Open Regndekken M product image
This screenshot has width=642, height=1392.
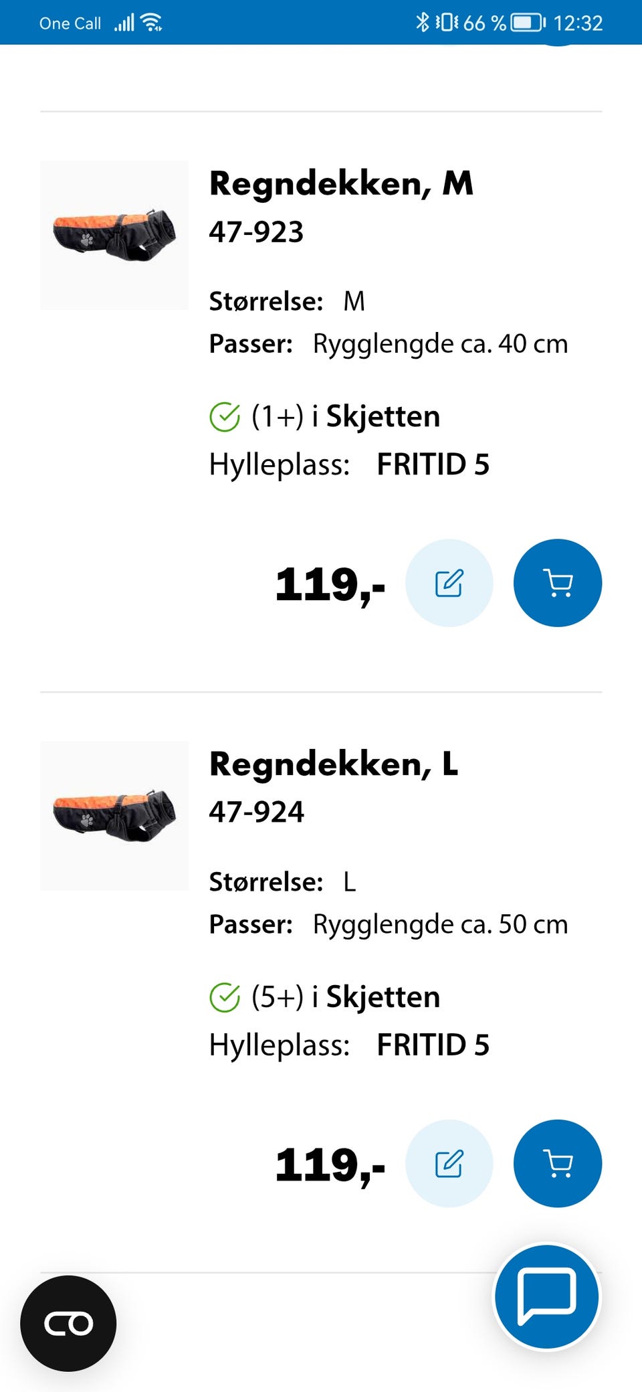(114, 235)
